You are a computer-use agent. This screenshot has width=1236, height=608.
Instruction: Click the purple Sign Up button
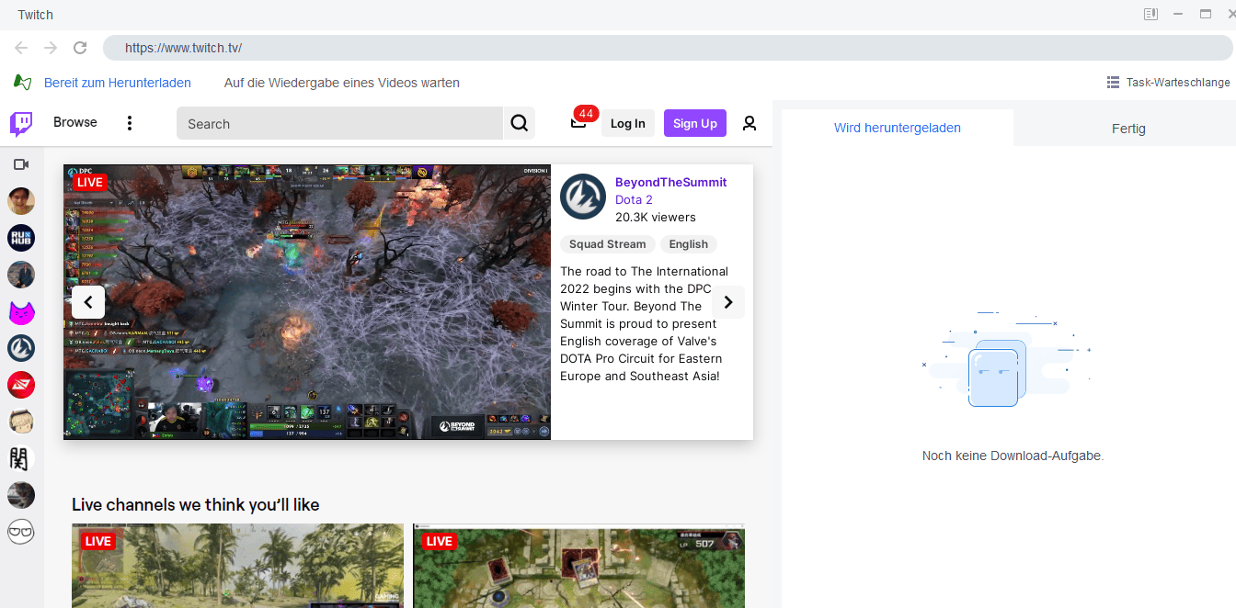click(x=694, y=123)
